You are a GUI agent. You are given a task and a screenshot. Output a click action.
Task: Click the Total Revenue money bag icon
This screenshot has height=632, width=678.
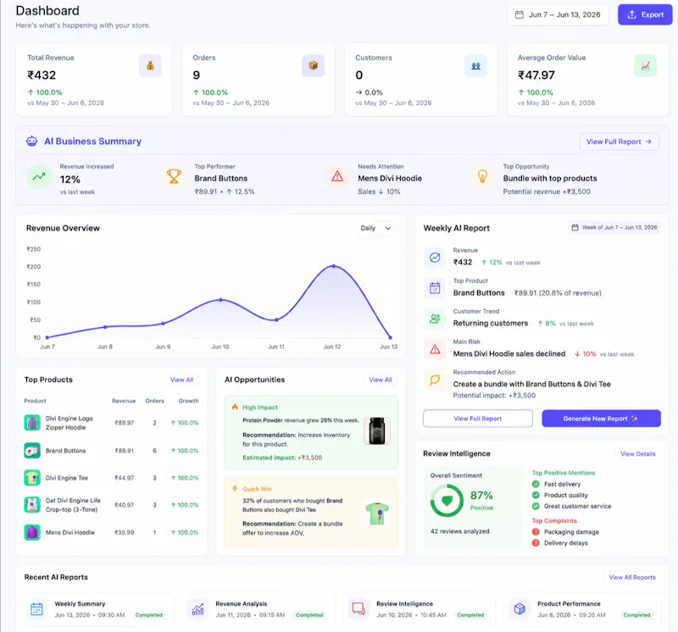[150, 66]
